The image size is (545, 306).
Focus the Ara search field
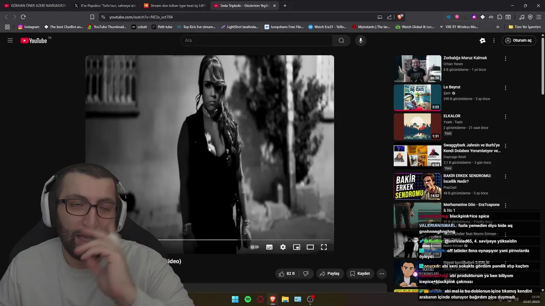click(x=257, y=40)
